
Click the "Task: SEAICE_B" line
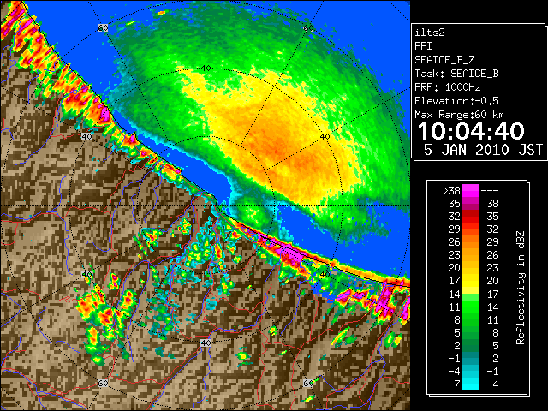pyautogui.click(x=456, y=74)
